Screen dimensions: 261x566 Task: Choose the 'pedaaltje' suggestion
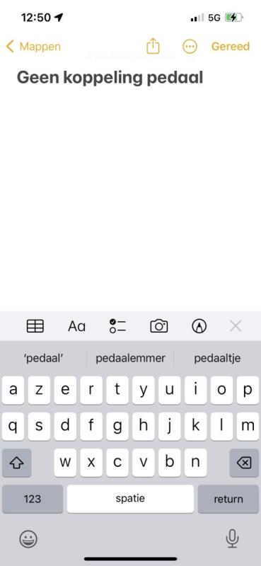click(217, 358)
